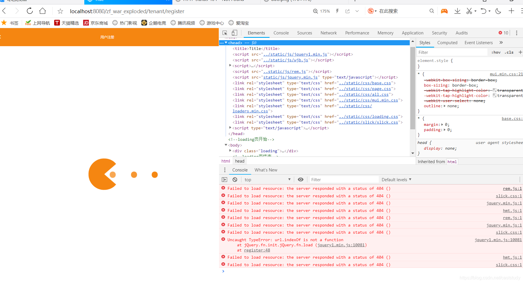Viewport: 523px width, 283px height.
Task: Toggle night mode moon icon
Action: click(x=498, y=11)
